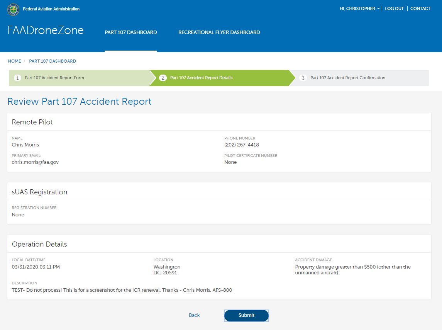
Task: Click the FAA seal logo icon
Action: [x=13, y=9]
